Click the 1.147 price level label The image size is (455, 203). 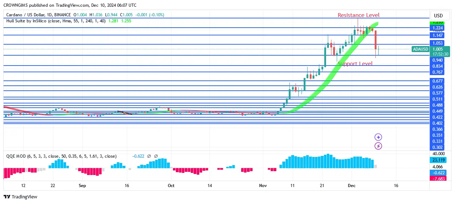click(438, 35)
